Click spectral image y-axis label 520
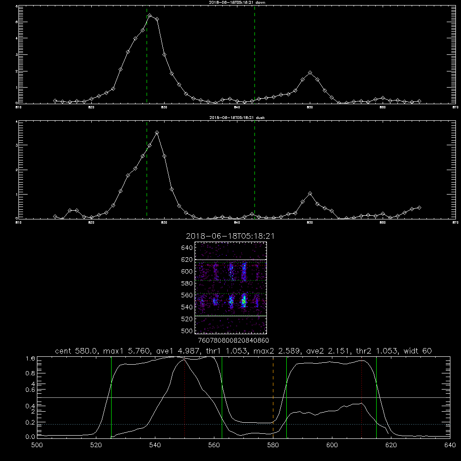Image resolution: width=461 pixels, height=461 pixels. pos(187,319)
